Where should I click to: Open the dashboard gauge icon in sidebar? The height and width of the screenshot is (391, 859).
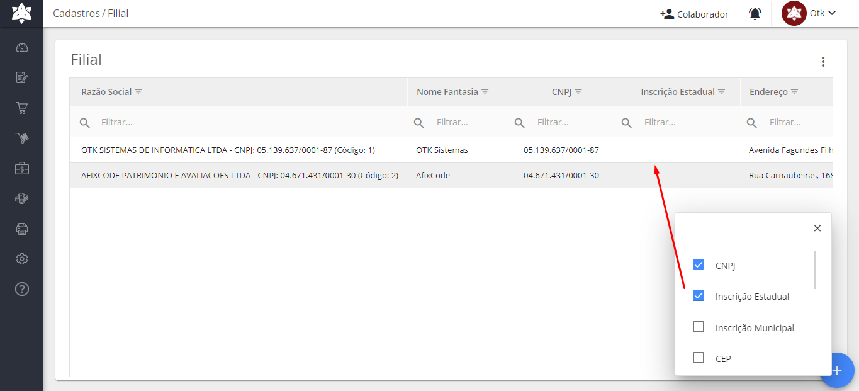(x=22, y=48)
